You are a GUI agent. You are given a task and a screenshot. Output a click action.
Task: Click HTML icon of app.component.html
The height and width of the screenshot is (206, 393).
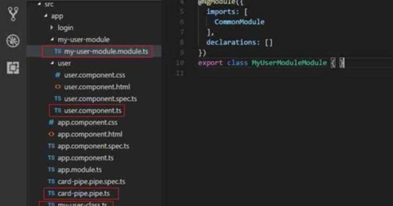coord(51,134)
